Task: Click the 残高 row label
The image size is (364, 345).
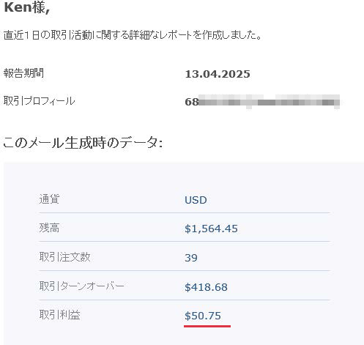Action: pyautogui.click(x=49, y=228)
